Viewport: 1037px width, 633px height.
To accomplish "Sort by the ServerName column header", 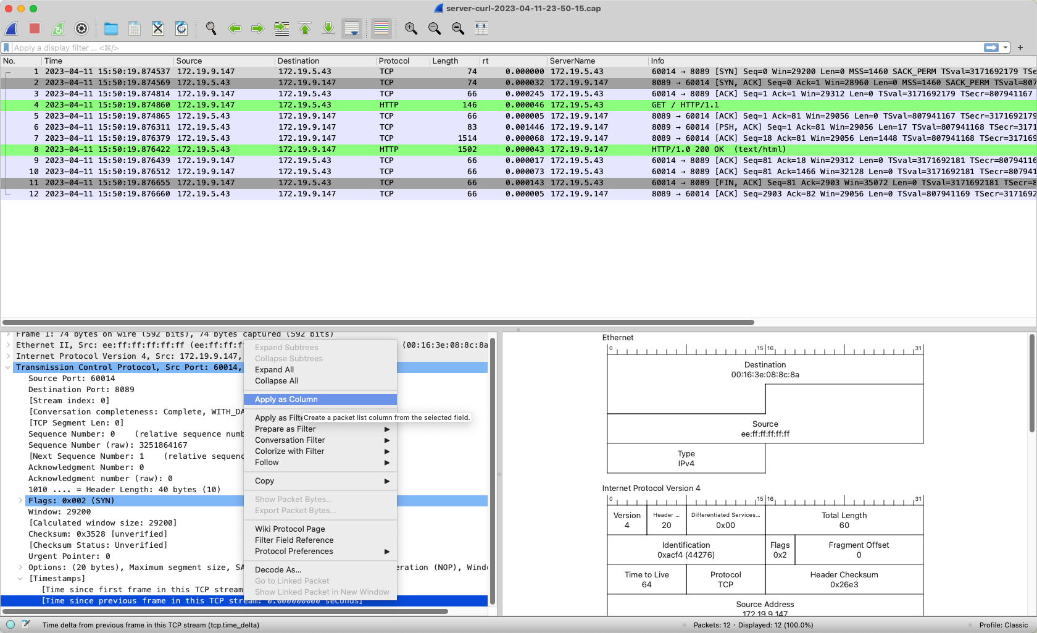I will point(597,61).
